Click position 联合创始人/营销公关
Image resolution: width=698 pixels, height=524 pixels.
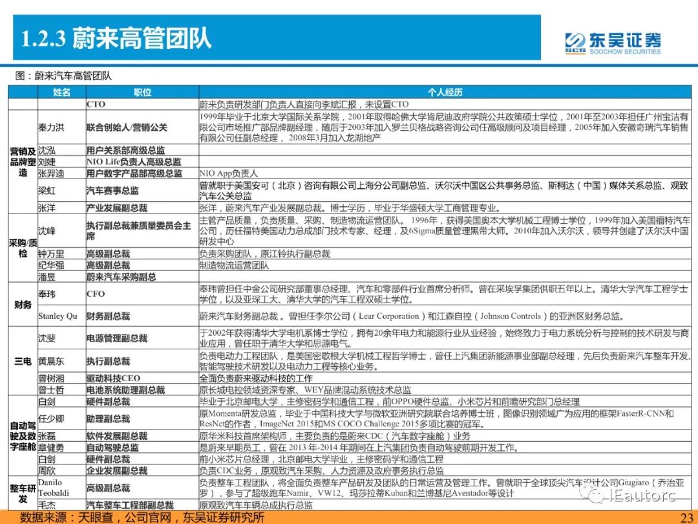pos(142,127)
